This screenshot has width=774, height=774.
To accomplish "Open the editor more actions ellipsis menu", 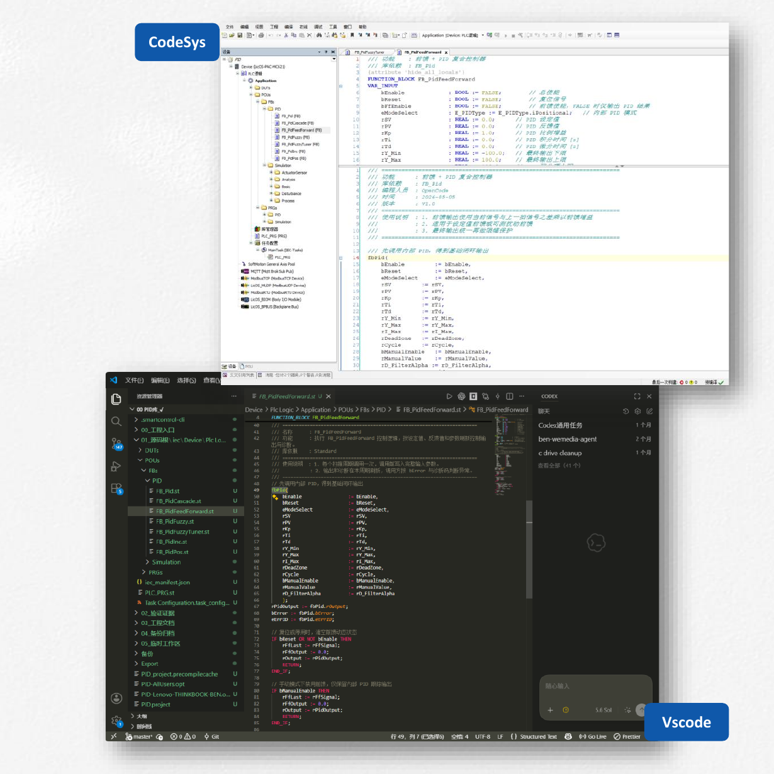I will pyautogui.click(x=522, y=396).
